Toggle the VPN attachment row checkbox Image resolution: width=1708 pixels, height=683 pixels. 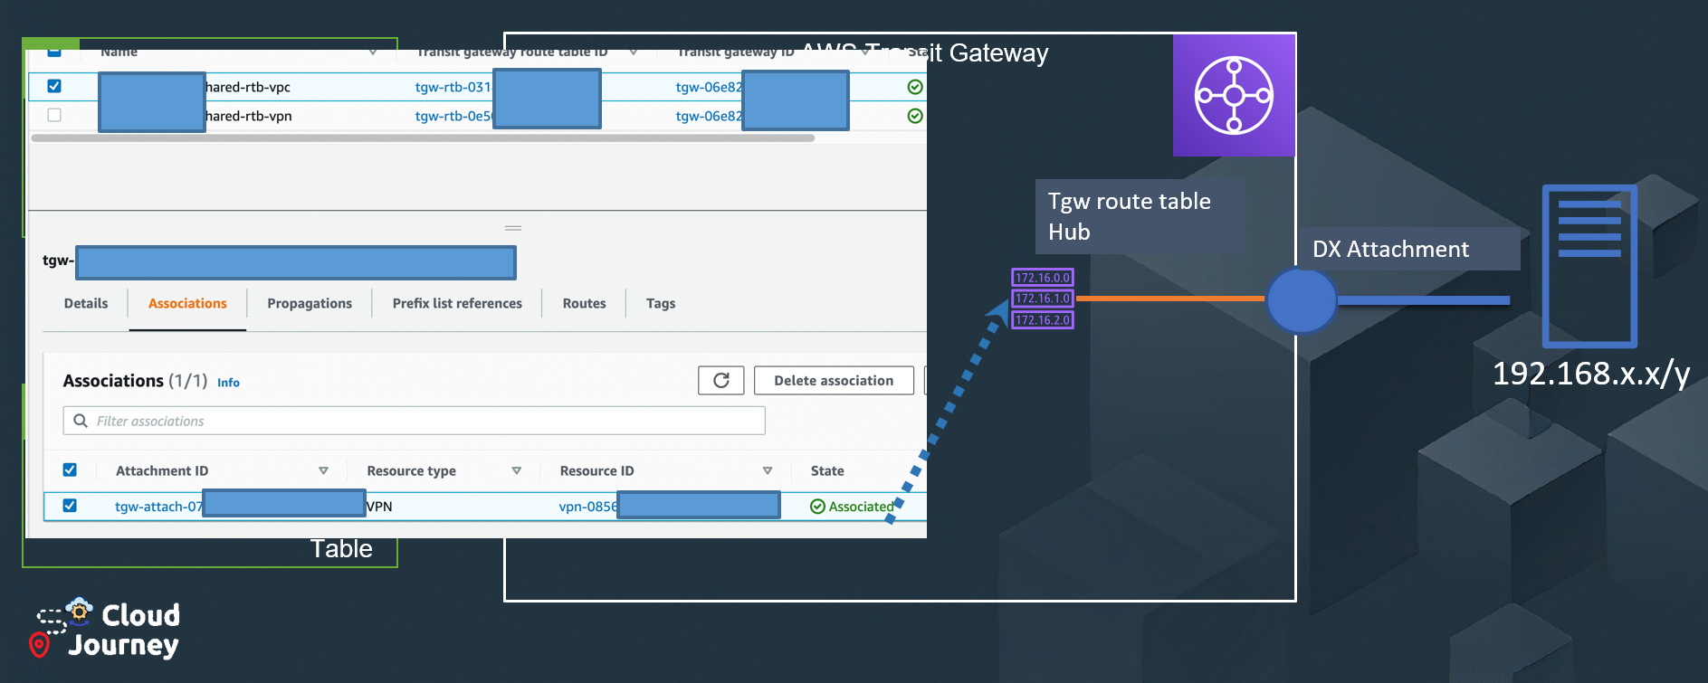point(70,506)
